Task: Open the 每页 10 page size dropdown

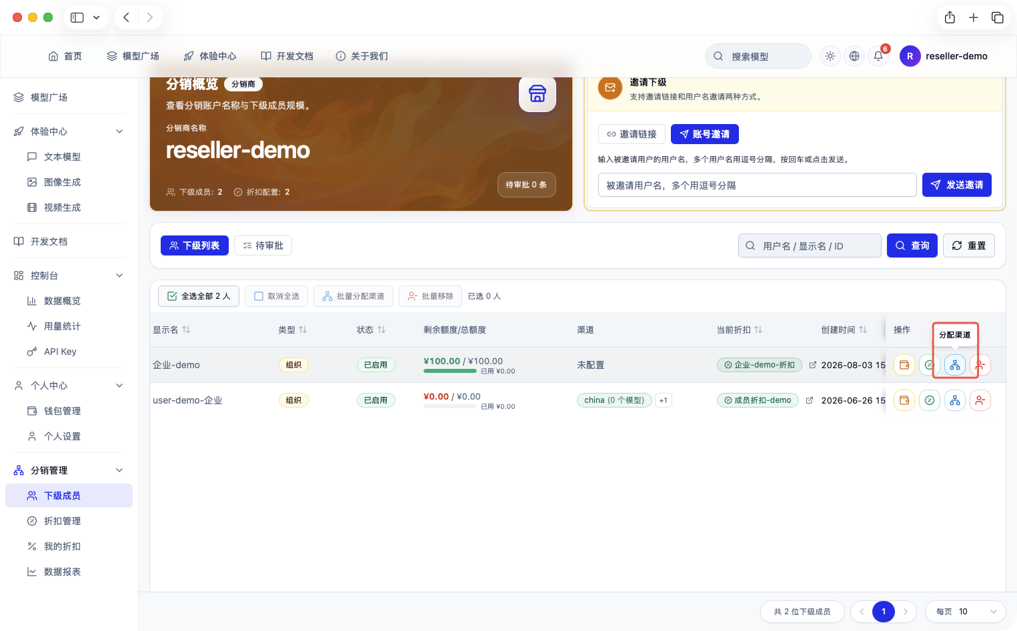Action: pyautogui.click(x=965, y=612)
